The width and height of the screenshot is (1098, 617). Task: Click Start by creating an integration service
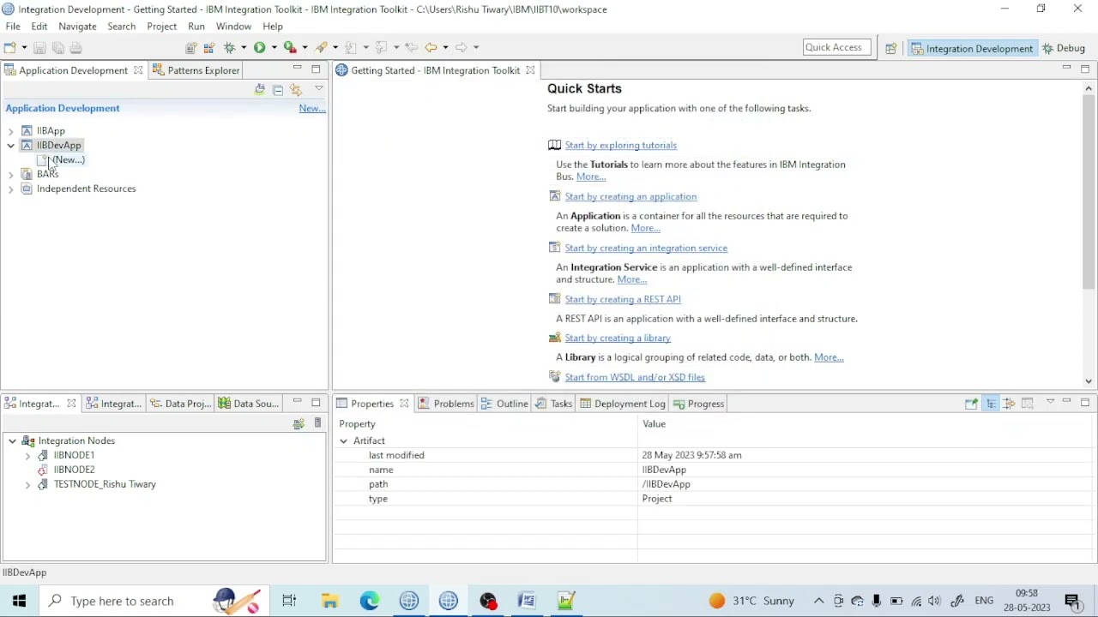coord(646,248)
